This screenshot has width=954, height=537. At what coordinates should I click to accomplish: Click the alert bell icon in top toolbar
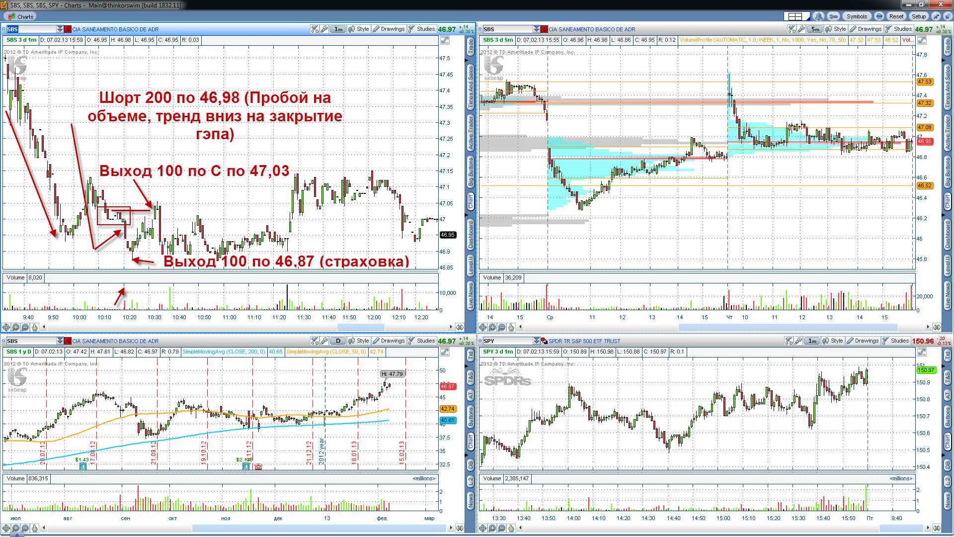(x=818, y=16)
